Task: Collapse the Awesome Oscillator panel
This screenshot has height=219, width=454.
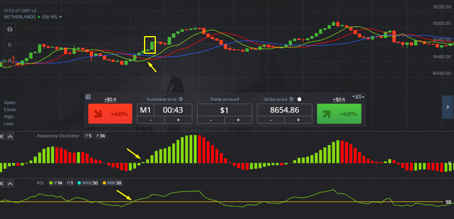Action: (11, 136)
